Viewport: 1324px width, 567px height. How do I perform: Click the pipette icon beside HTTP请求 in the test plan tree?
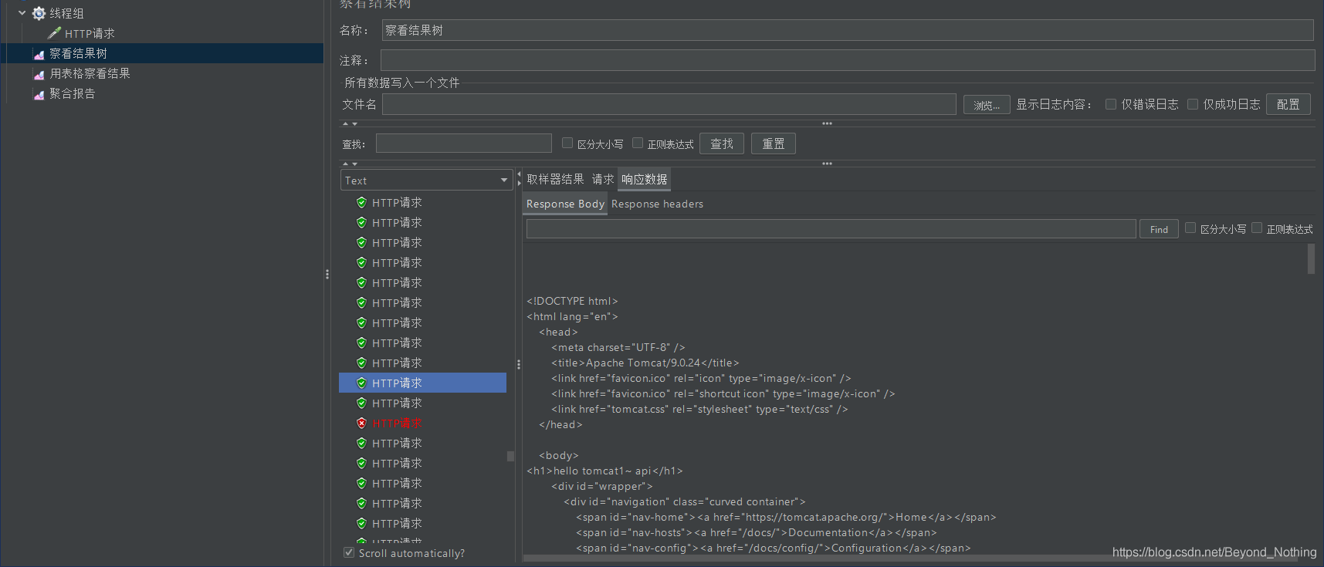coord(54,33)
